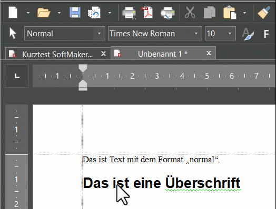The image size is (276, 209).
Task: Paste from clipboard
Action: coord(230,12)
